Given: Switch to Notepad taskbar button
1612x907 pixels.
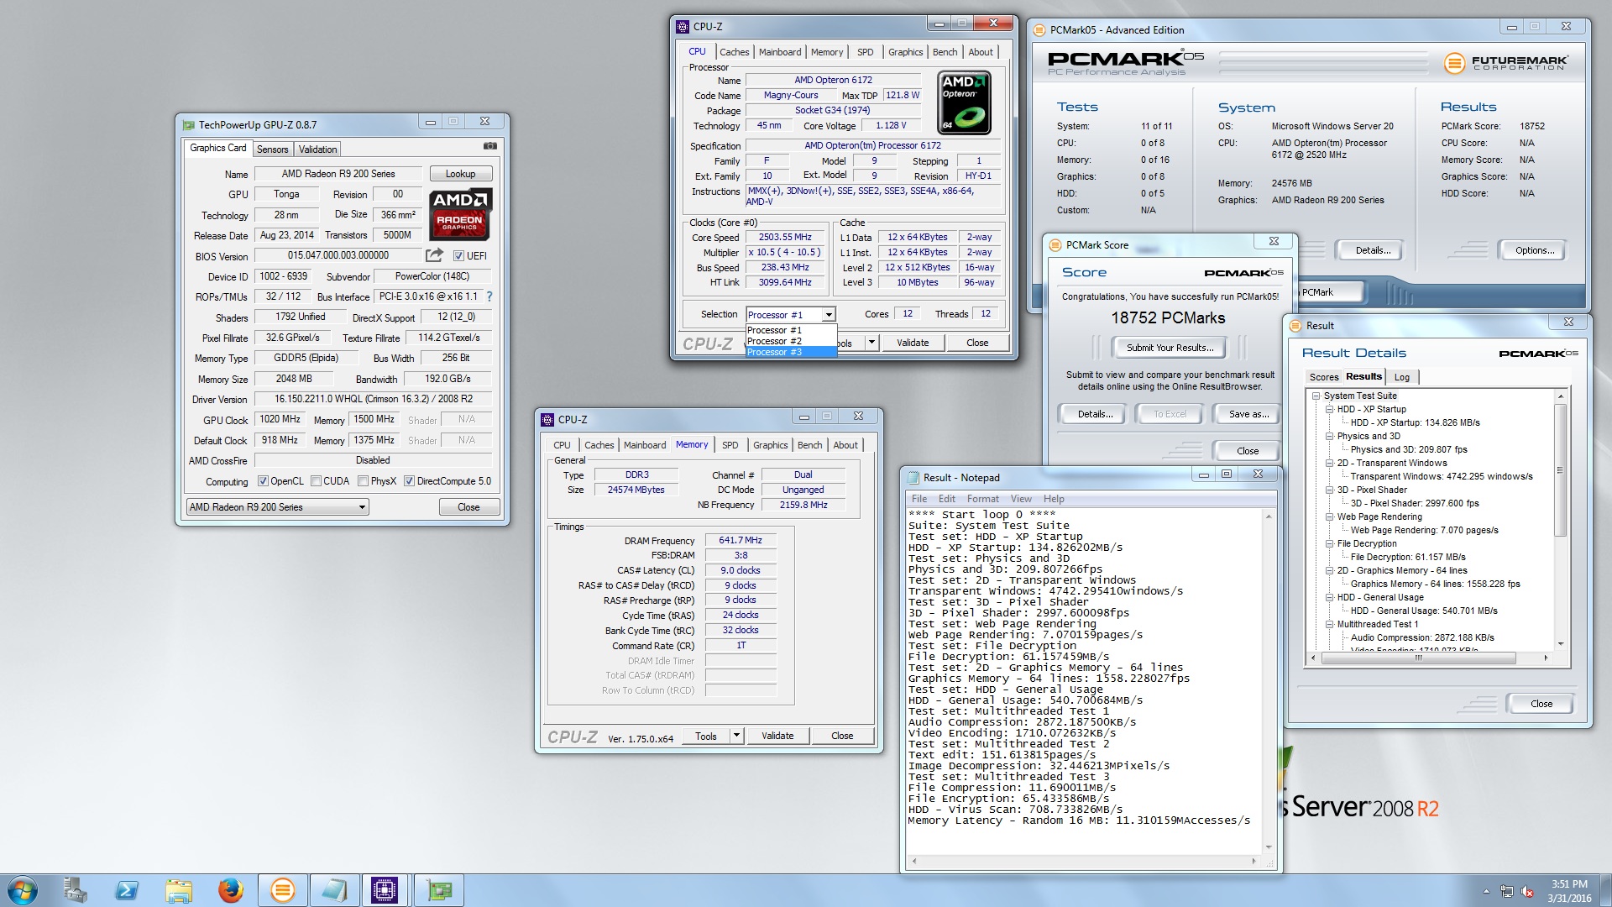Looking at the screenshot, I should click(x=334, y=890).
